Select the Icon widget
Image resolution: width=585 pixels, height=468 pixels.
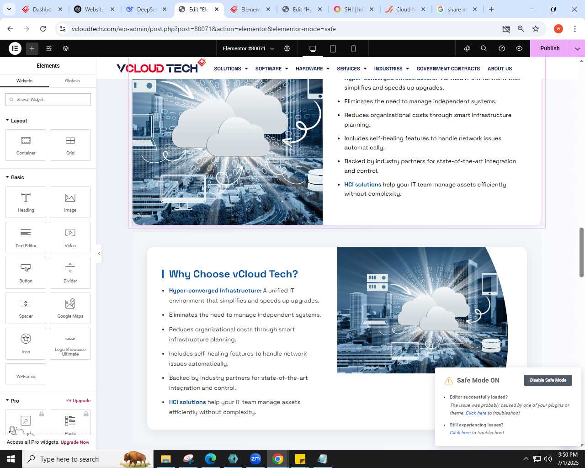coord(26,344)
